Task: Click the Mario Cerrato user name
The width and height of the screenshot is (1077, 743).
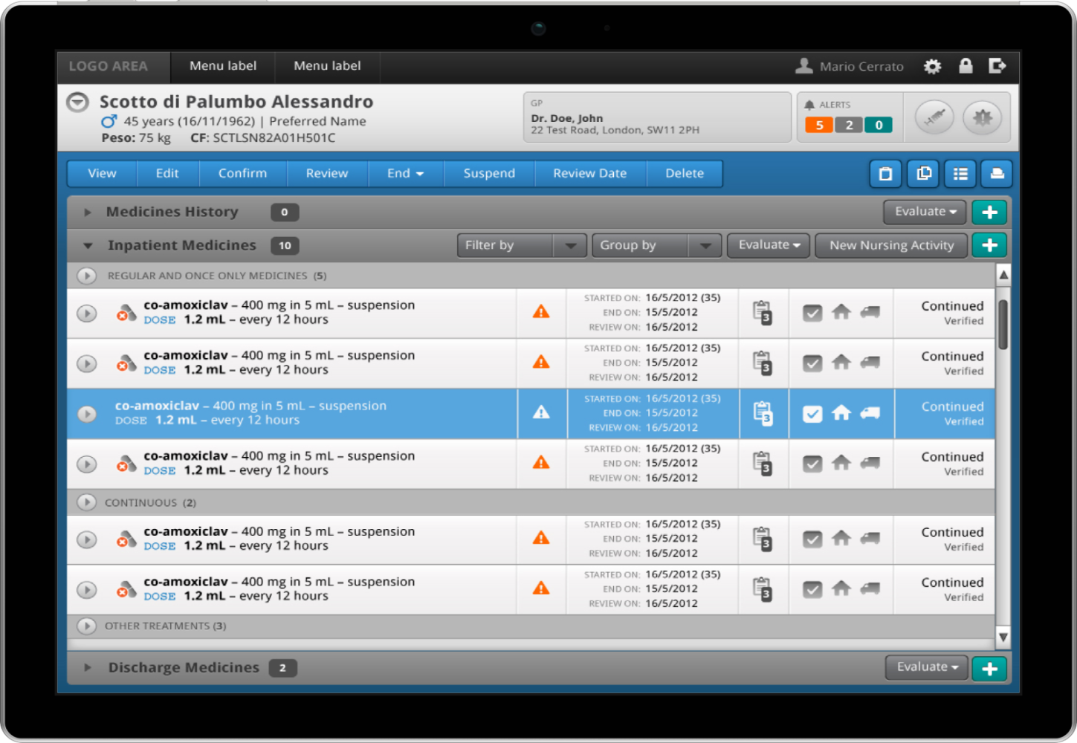Action: pos(861,67)
